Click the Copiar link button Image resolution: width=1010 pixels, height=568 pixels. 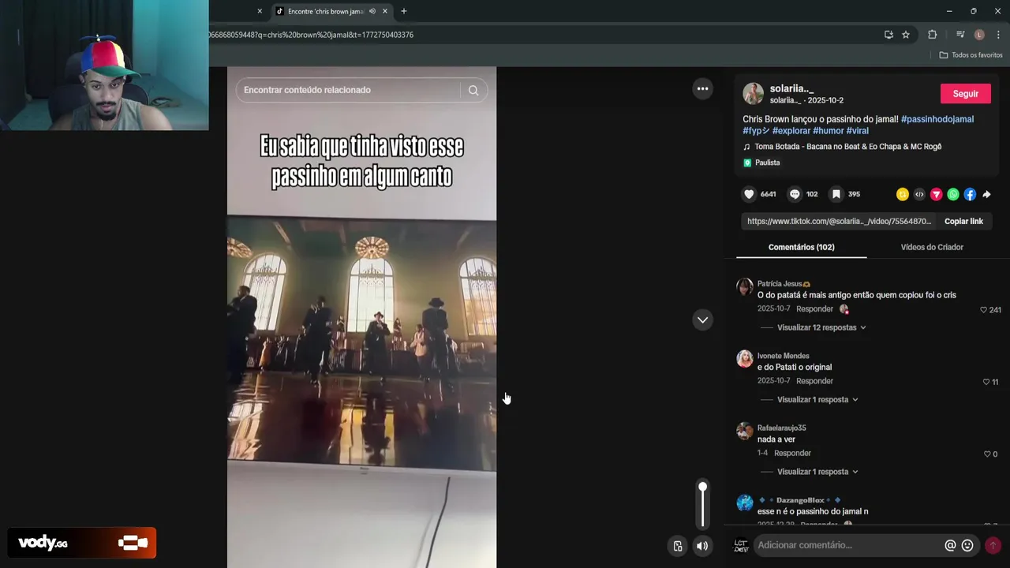pos(963,221)
